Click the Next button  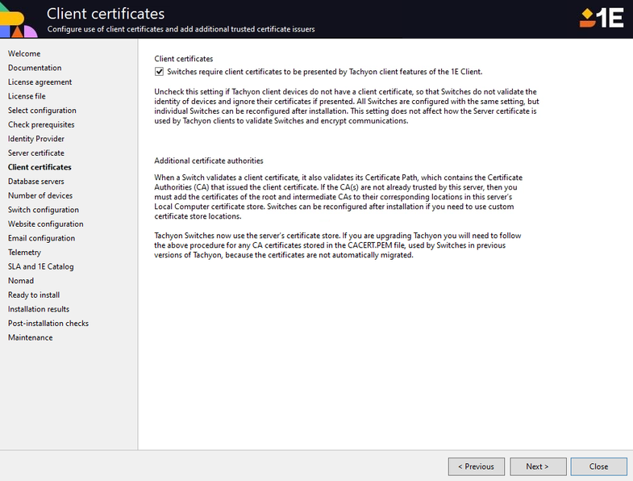537,466
